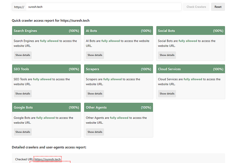Click the Scrapers card header
Viewport: 242px width, 163px height.
[x=118, y=69]
